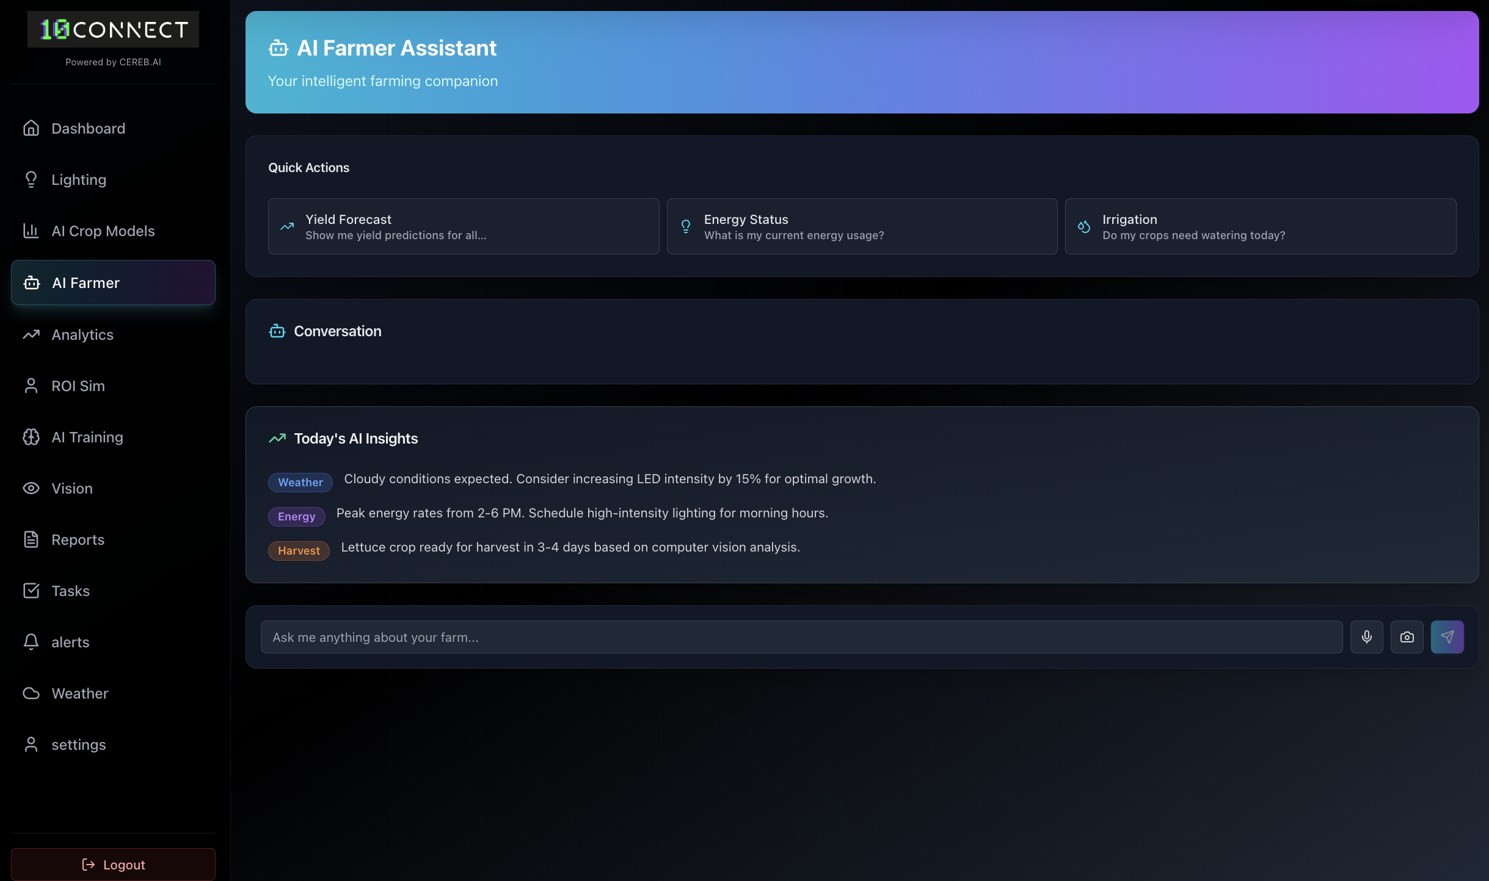
Task: Run the Yield Forecast quick action
Action: tap(462, 226)
